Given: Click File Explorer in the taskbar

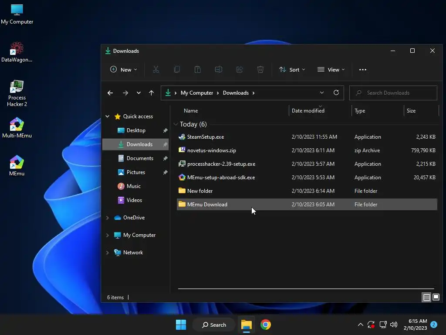Looking at the screenshot, I should pyautogui.click(x=247, y=325).
